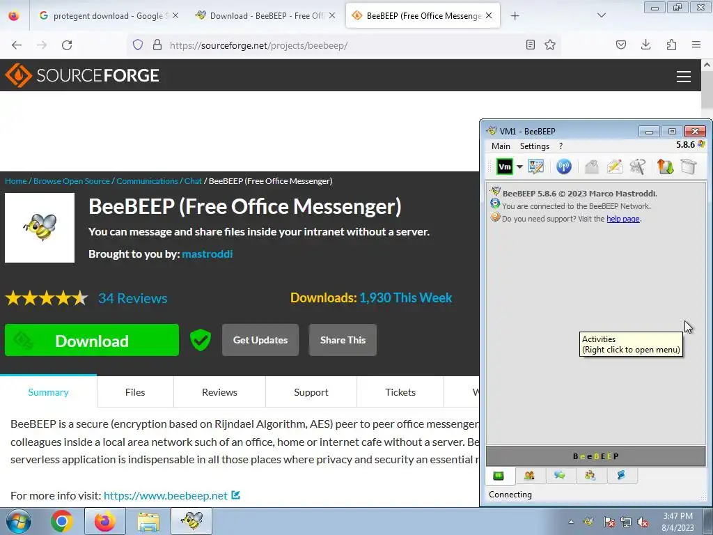
Task: Select the Summary tab on SourceForge
Action: 48,392
